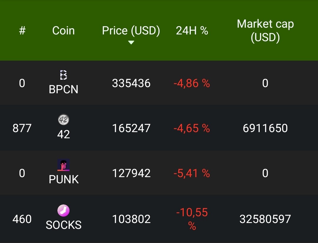The image size is (318, 243).
Task: Select the 42 coin name label
Action: tap(64, 134)
